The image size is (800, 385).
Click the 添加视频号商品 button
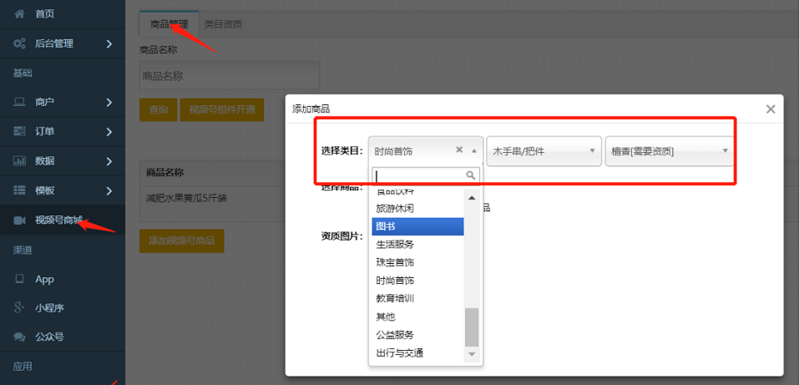pyautogui.click(x=181, y=241)
